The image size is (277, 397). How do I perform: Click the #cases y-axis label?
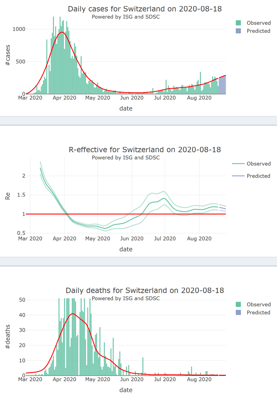tap(8, 55)
